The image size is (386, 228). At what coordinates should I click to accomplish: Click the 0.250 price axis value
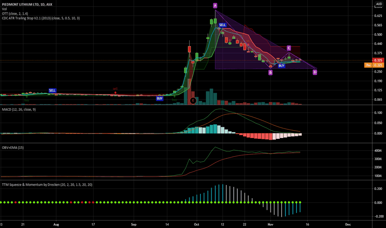pos(378,71)
